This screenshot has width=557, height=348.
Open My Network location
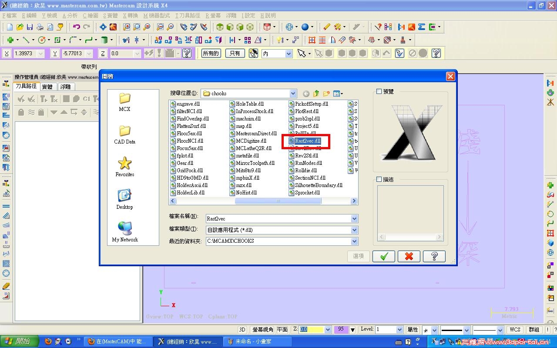coord(124,233)
